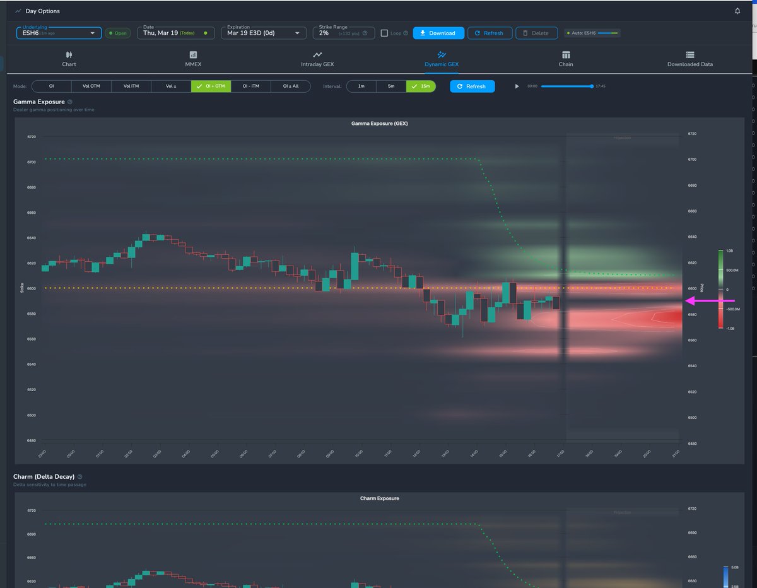The image size is (757, 588).
Task: Click the Day Options chart-line icon
Action: pyautogui.click(x=17, y=11)
